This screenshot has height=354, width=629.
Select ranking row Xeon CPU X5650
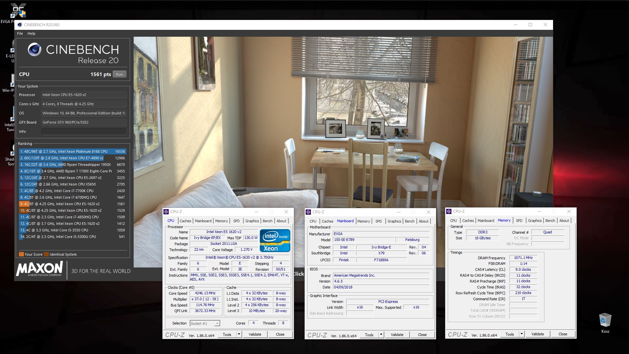coord(72,184)
